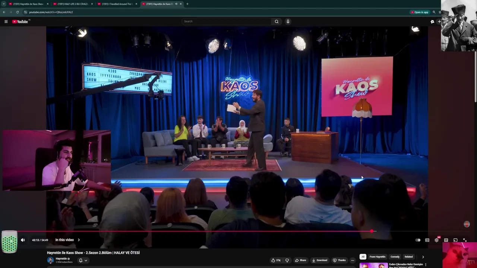
Task: Open the tab search dropdown arrow
Action: pyautogui.click(x=4, y=4)
